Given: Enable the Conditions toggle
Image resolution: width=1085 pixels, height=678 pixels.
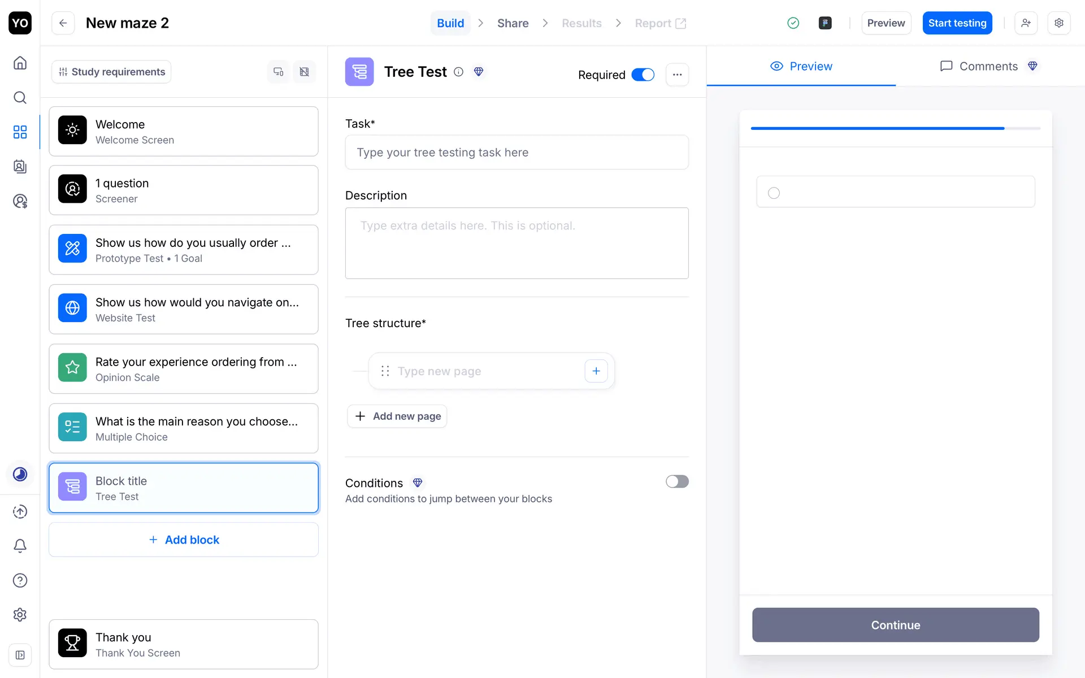Looking at the screenshot, I should pos(676,481).
